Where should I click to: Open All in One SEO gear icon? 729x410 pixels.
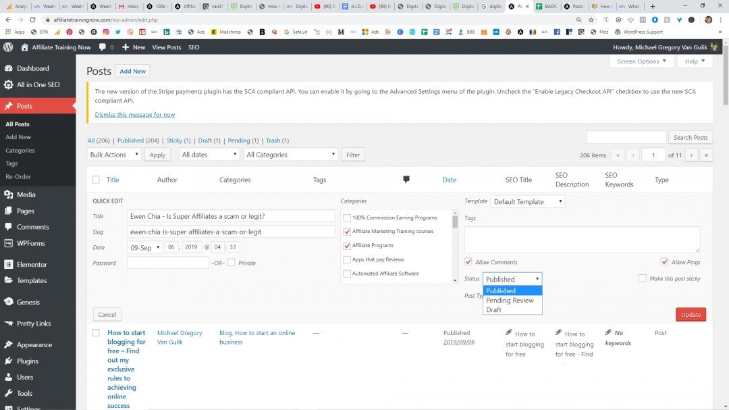8,84
